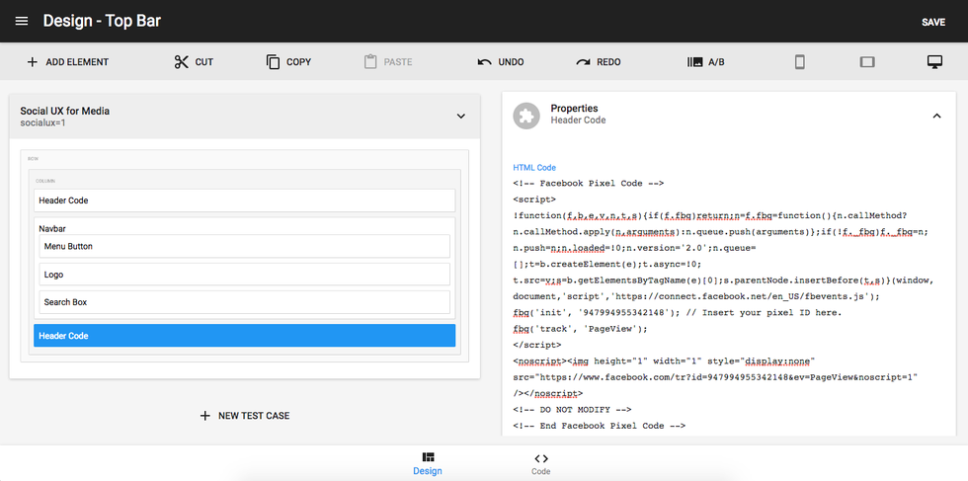
Task: Save the design
Action: pyautogui.click(x=932, y=22)
